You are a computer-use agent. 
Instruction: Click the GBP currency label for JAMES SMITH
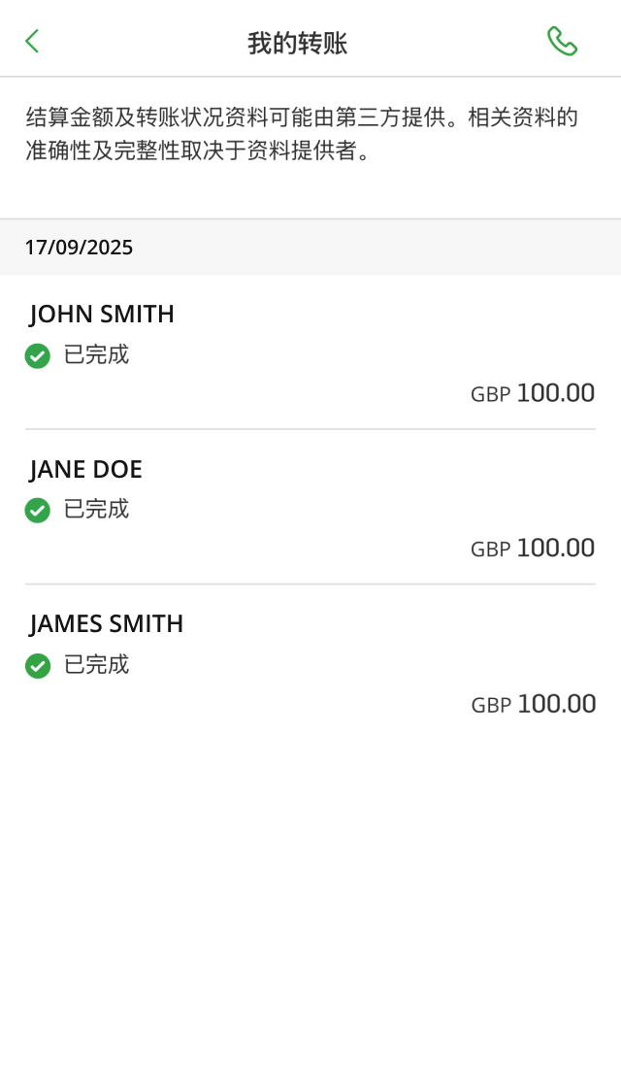point(491,706)
